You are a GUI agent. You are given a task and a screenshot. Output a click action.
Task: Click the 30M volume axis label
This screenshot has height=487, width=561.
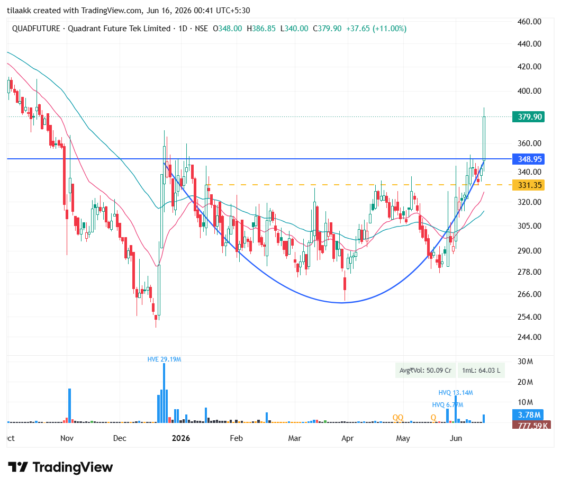pyautogui.click(x=525, y=362)
